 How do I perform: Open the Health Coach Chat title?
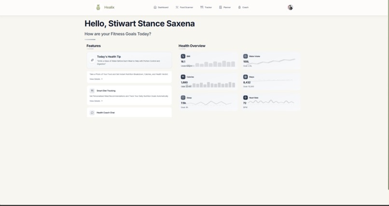pyautogui.click(x=105, y=113)
